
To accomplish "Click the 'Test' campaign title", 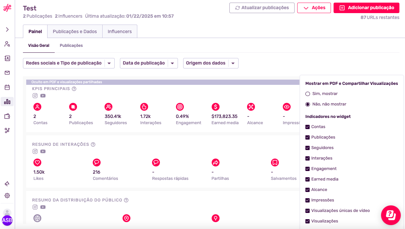I will [x=30, y=8].
